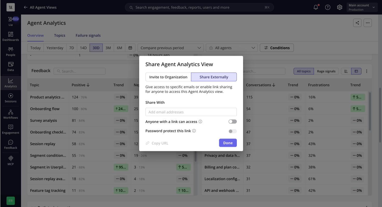382x207 pixels.
Task: Select Today time range
Action: (35, 48)
